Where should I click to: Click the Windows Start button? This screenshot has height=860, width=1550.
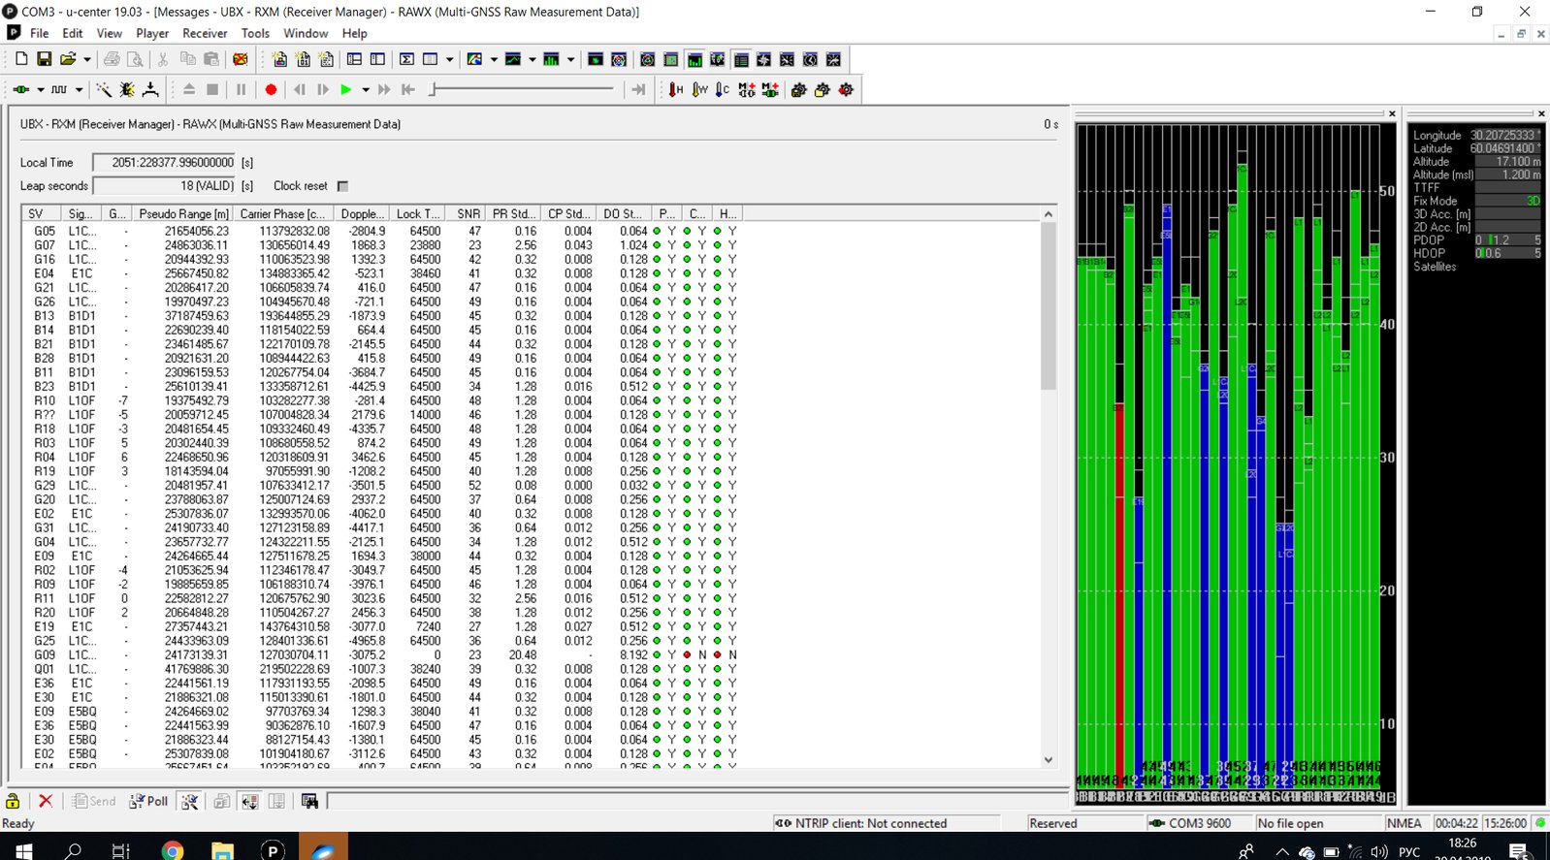click(x=23, y=850)
